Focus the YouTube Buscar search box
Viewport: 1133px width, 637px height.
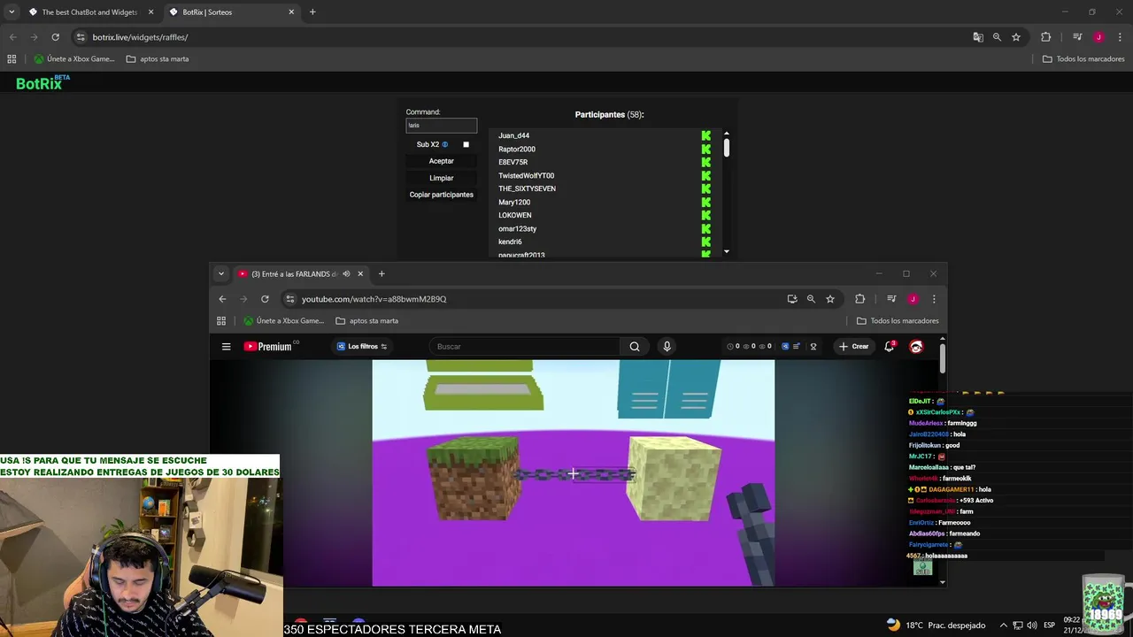point(525,347)
